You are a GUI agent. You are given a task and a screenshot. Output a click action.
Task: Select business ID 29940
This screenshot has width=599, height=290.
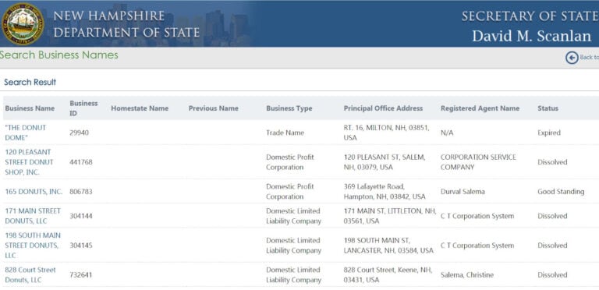[79, 133]
